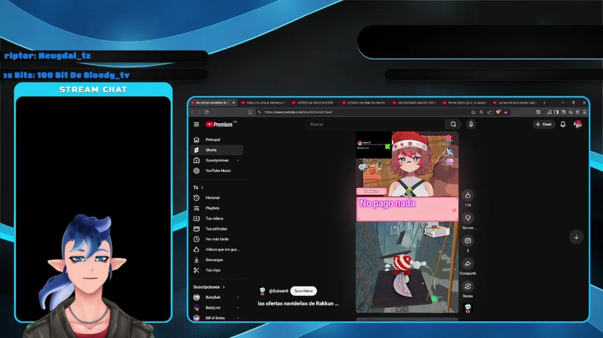
Task: Click the Short video player
Action: point(407,222)
